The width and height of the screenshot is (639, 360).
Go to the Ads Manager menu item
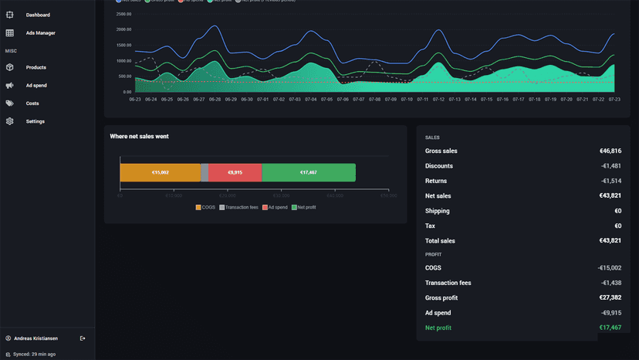40,33
